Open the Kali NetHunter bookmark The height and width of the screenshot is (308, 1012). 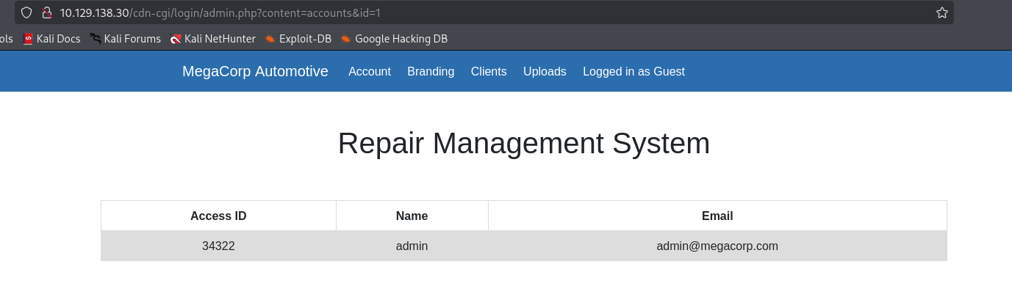pyautogui.click(x=213, y=39)
